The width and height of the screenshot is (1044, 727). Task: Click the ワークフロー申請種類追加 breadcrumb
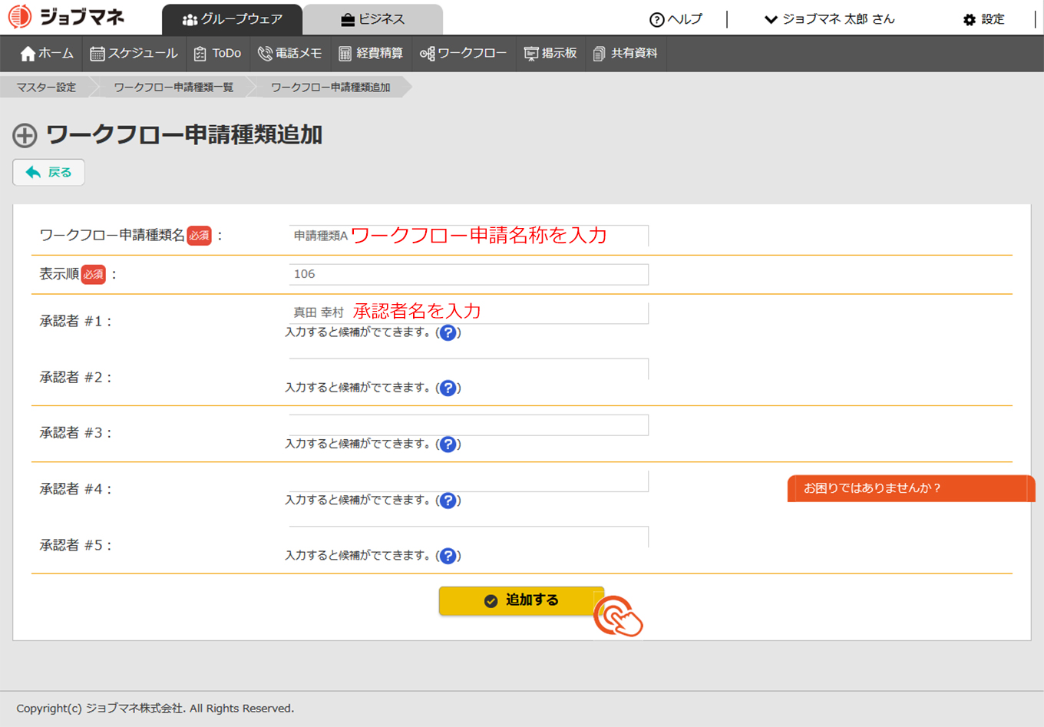tap(330, 88)
